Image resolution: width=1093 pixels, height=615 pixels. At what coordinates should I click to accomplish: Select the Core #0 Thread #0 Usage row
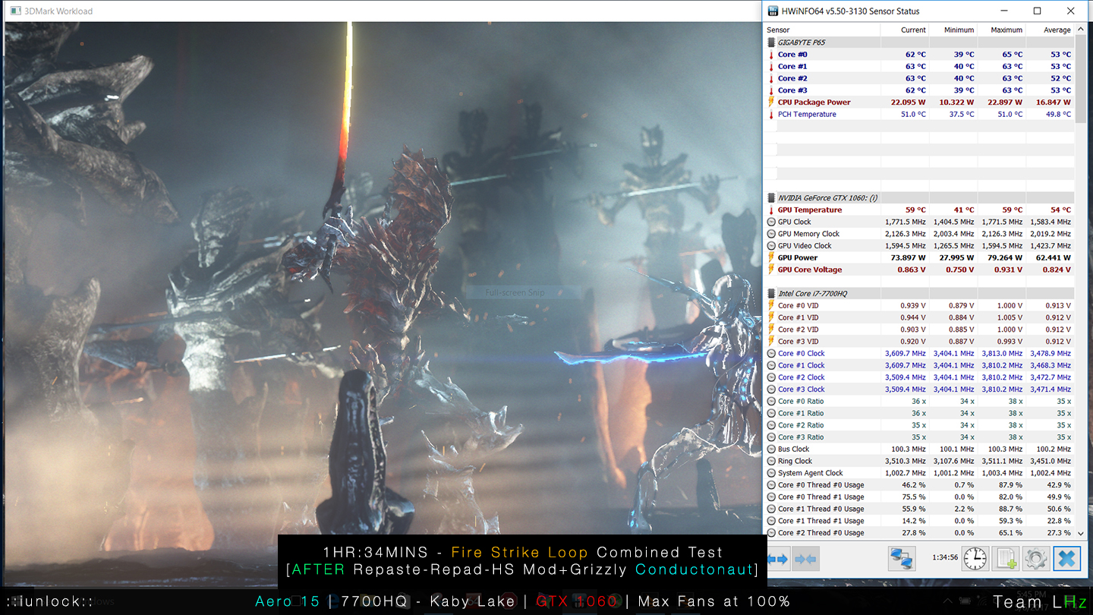click(x=919, y=485)
